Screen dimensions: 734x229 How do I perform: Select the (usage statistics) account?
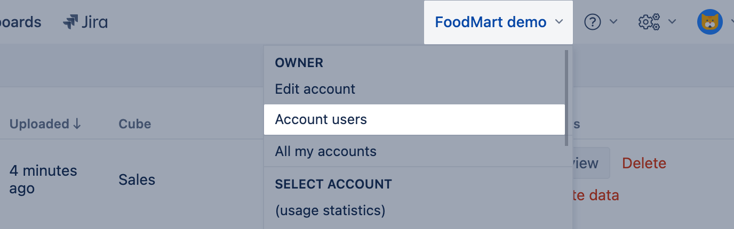330,210
